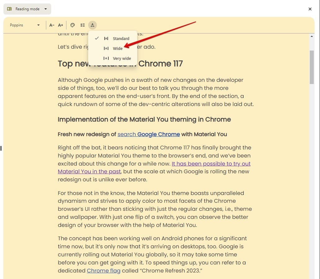Select Very wide letter spacing
Viewport: 320px width, 279px height.
tap(112, 58)
